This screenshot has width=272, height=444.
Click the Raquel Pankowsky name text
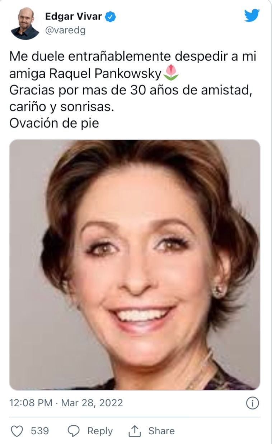tap(105, 73)
